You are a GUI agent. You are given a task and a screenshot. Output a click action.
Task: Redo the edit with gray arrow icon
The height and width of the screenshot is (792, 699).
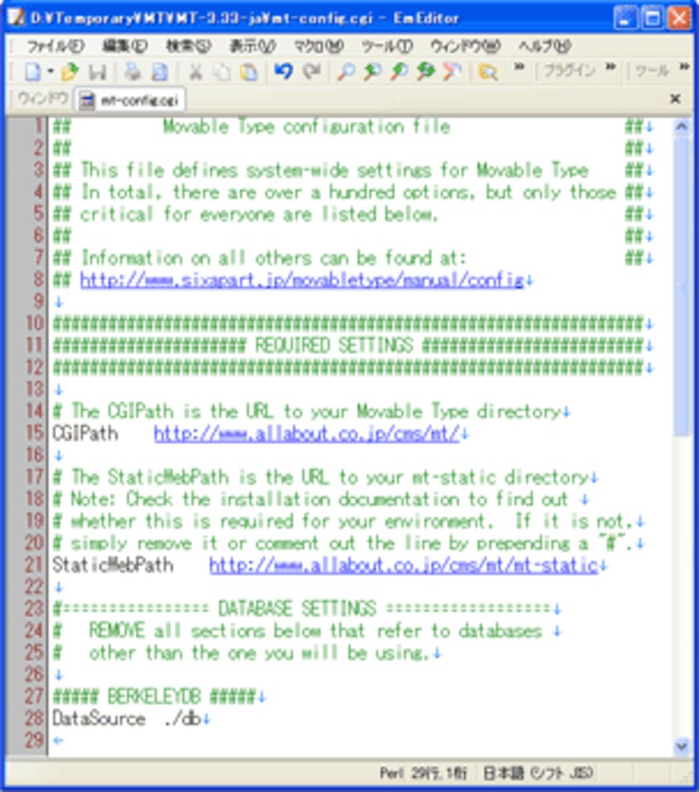click(x=311, y=72)
